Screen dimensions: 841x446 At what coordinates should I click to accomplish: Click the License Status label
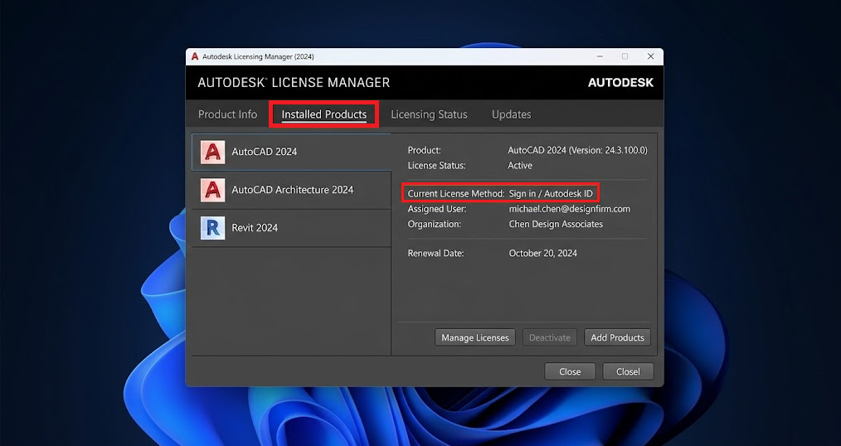coord(436,165)
